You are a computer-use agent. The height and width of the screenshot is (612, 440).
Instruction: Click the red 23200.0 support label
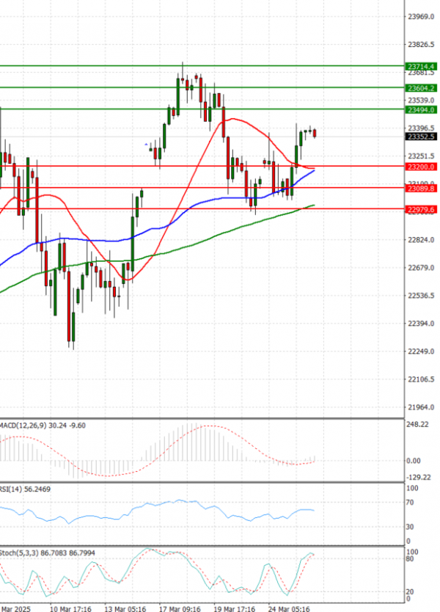[x=421, y=167]
